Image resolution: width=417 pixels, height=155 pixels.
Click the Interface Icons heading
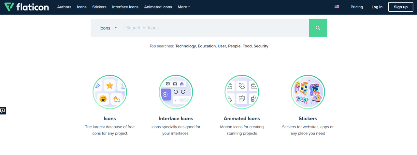[176, 119]
